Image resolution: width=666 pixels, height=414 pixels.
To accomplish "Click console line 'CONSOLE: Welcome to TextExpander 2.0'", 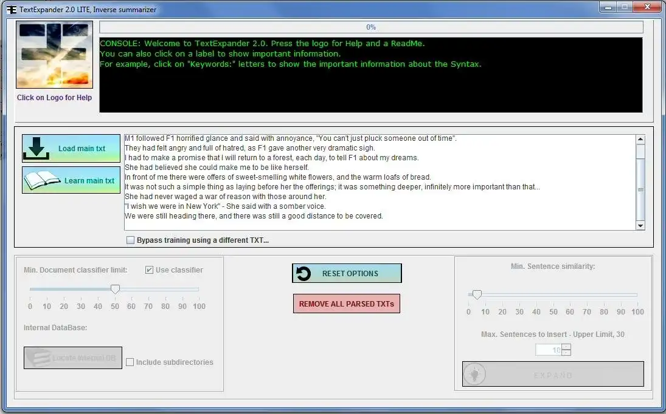I will coord(263,43).
